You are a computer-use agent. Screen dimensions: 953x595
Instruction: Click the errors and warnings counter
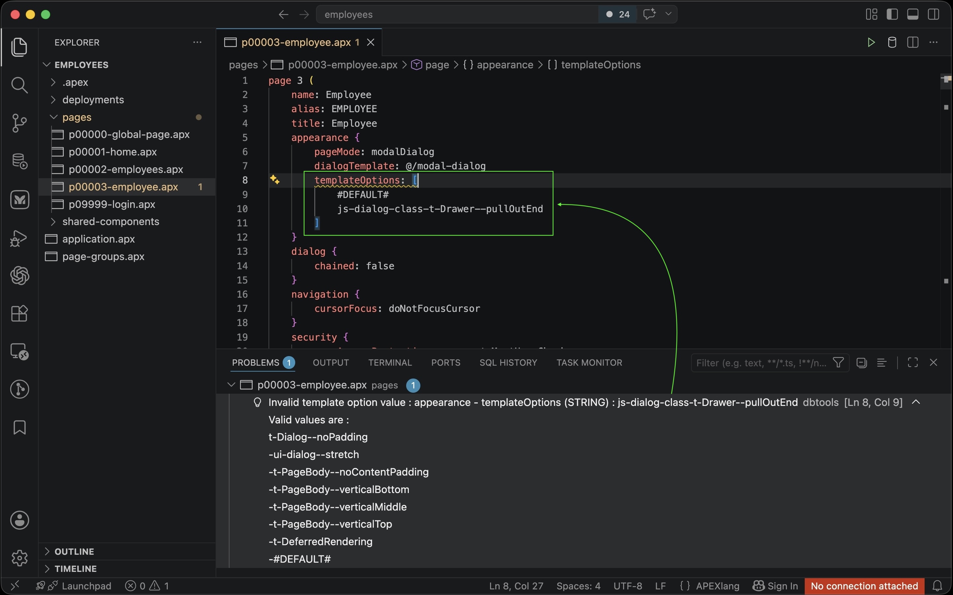coord(147,586)
